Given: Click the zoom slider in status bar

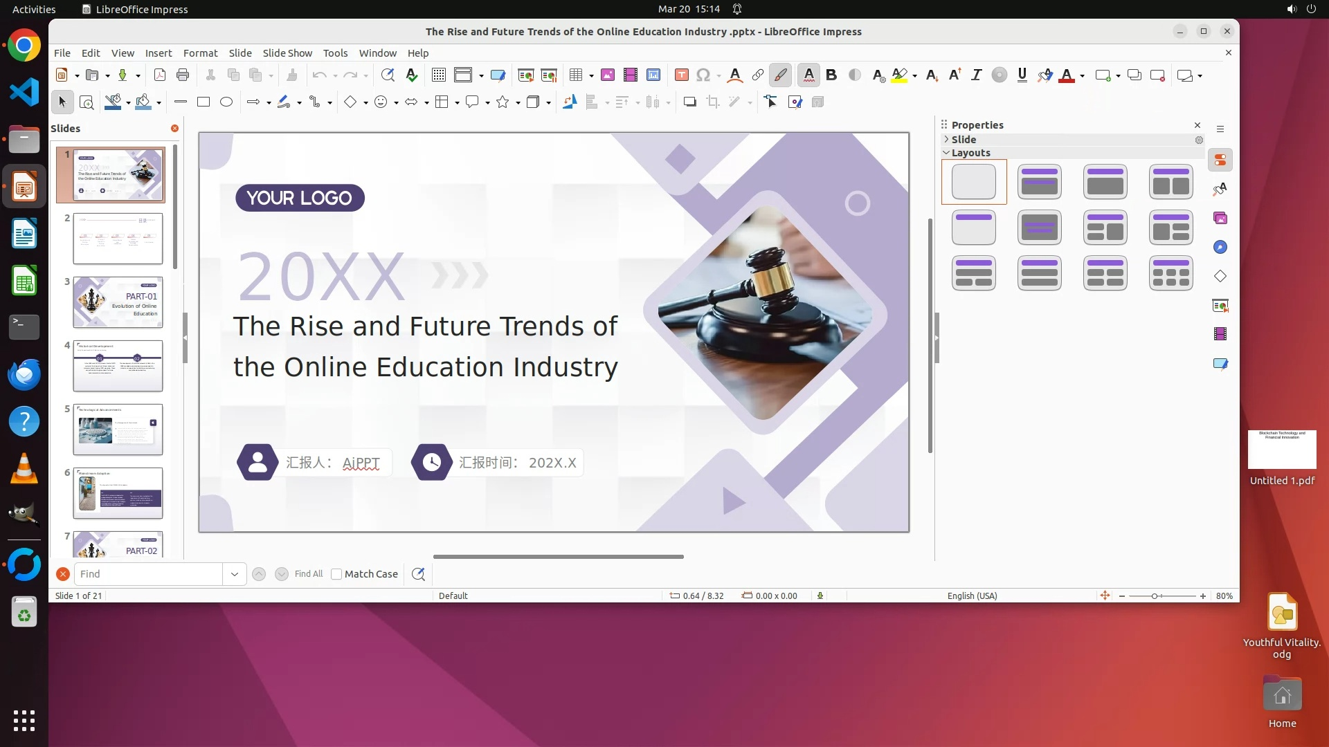Looking at the screenshot, I should [x=1155, y=596].
